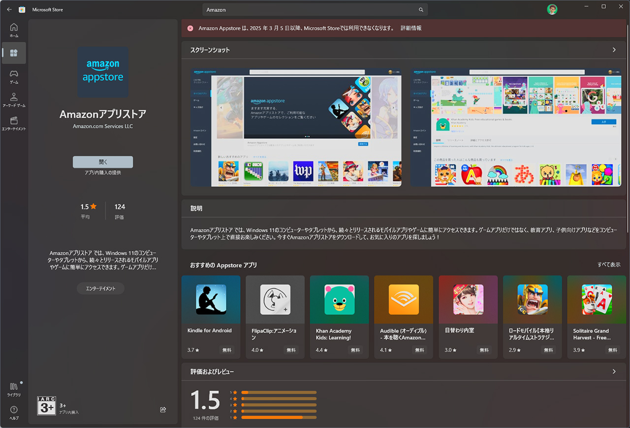Click the Amazonアプリストア app title
The width and height of the screenshot is (630, 428).
tap(103, 114)
